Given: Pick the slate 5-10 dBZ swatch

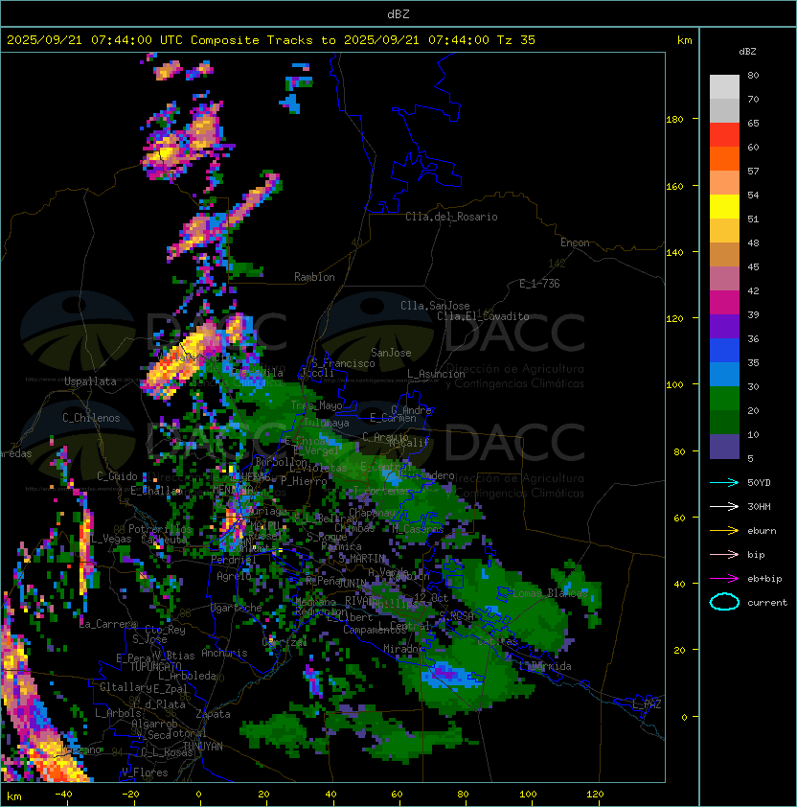Looking at the screenshot, I should [724, 447].
